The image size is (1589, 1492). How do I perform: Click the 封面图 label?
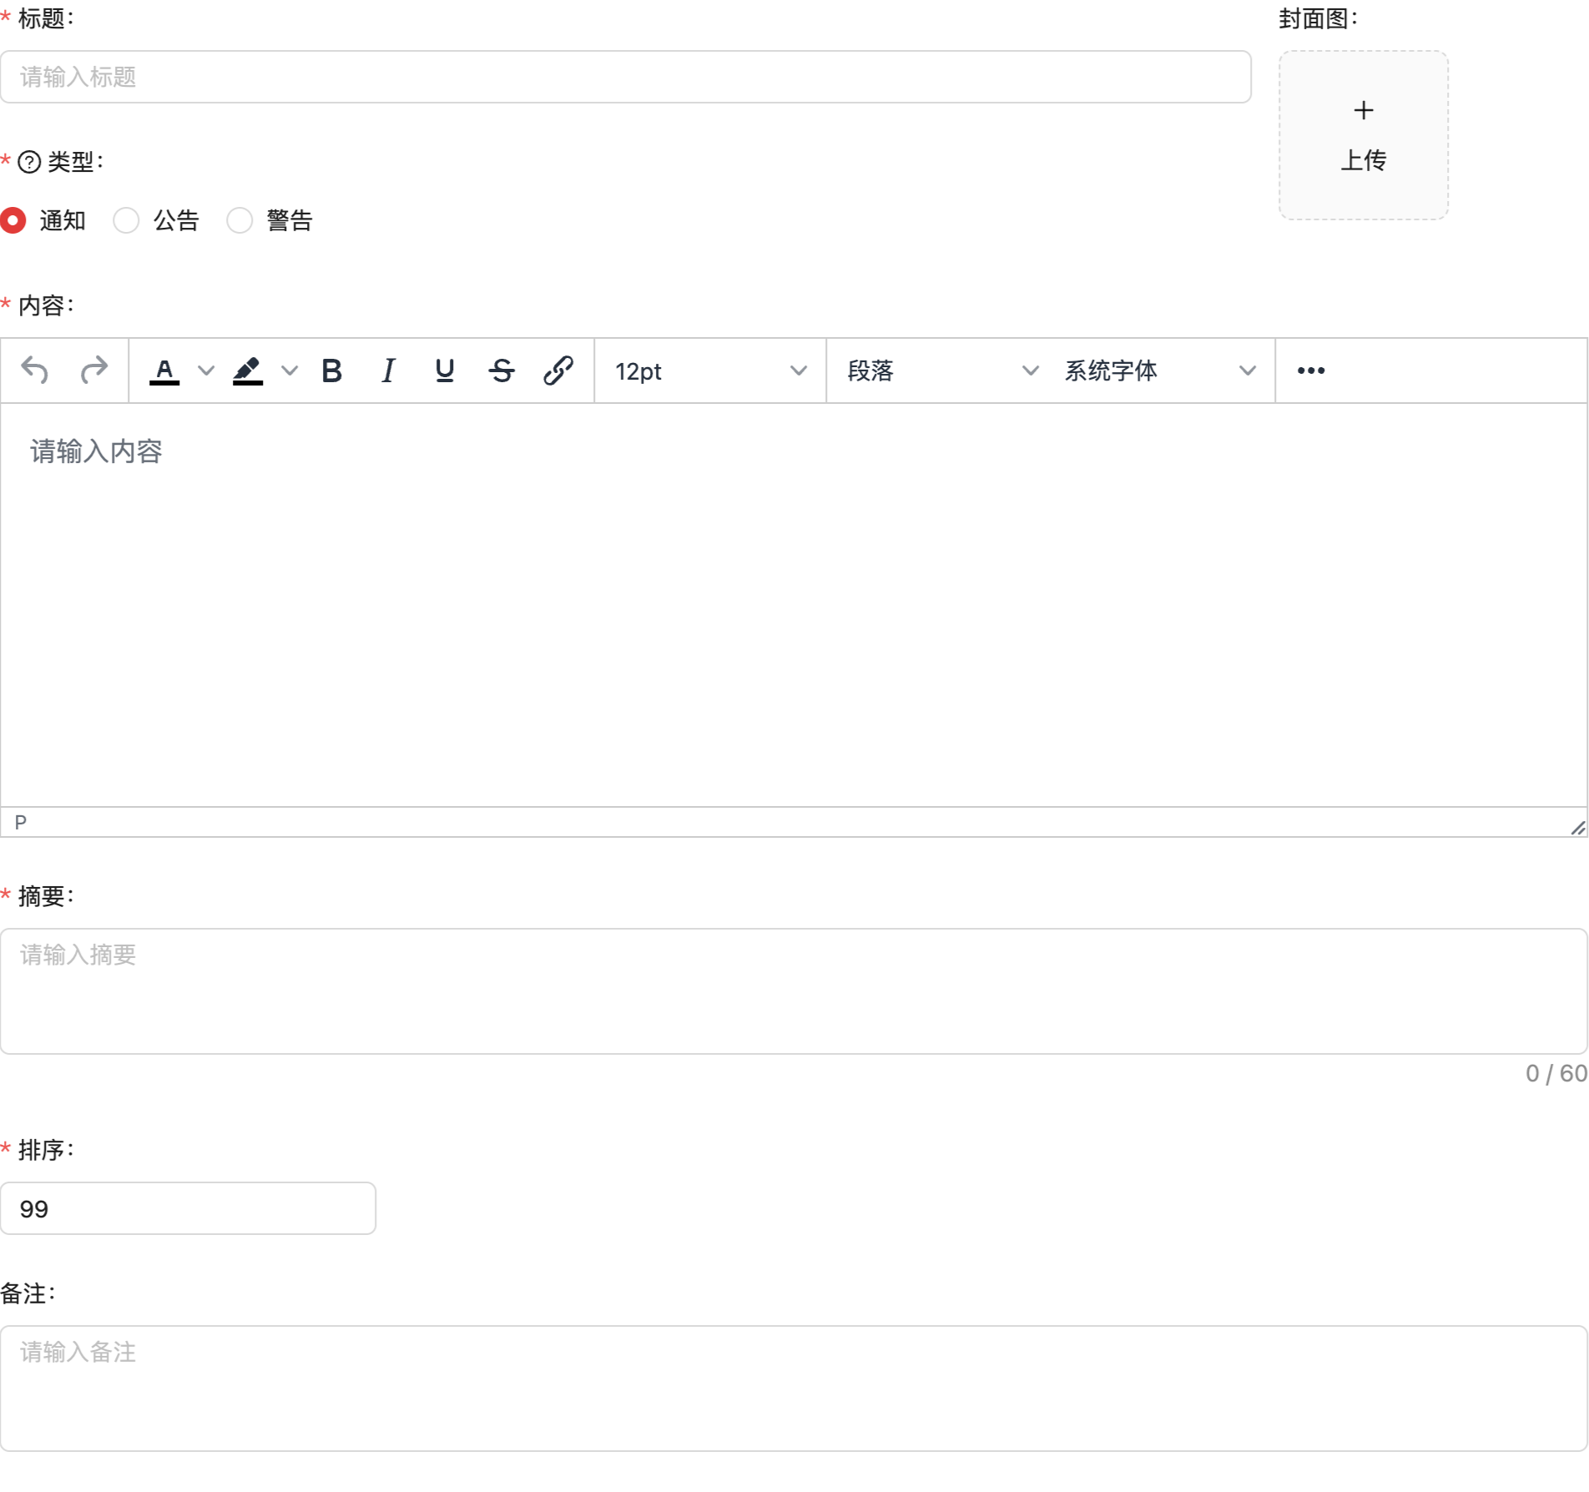coord(1319,18)
